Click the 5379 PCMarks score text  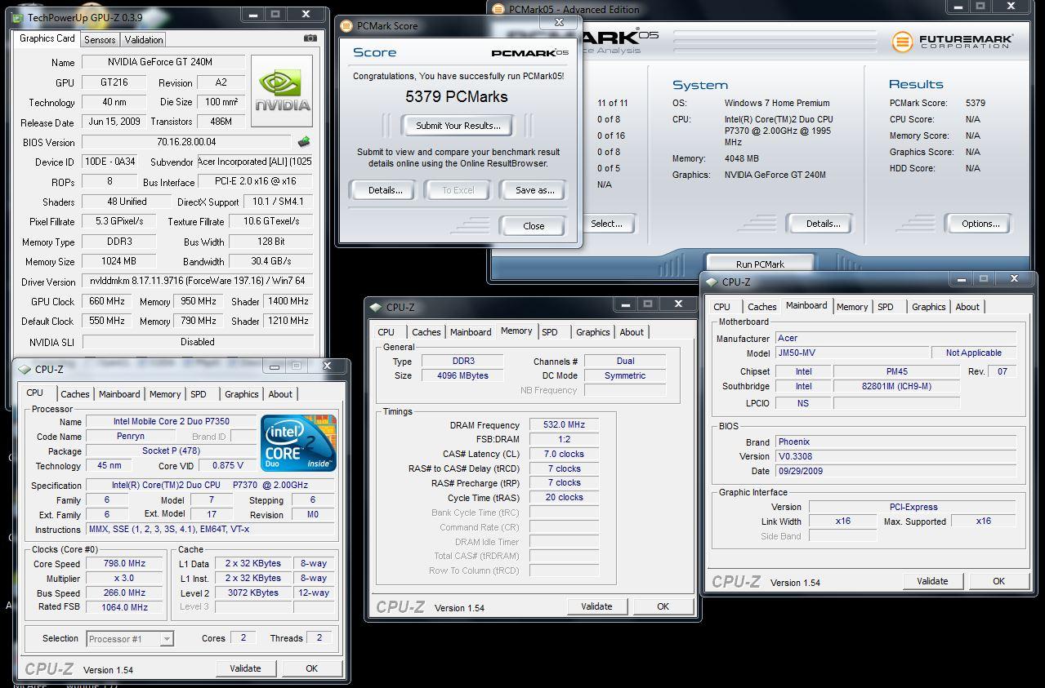(457, 96)
